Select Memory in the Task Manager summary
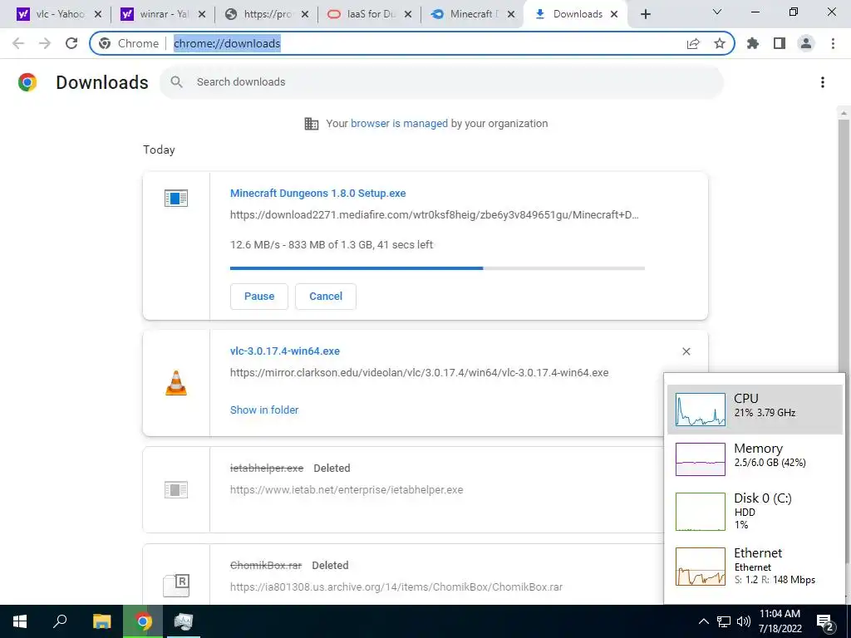This screenshot has height=638, width=851. click(755, 459)
